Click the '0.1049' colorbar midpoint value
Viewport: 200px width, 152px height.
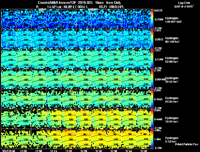tap(158, 99)
